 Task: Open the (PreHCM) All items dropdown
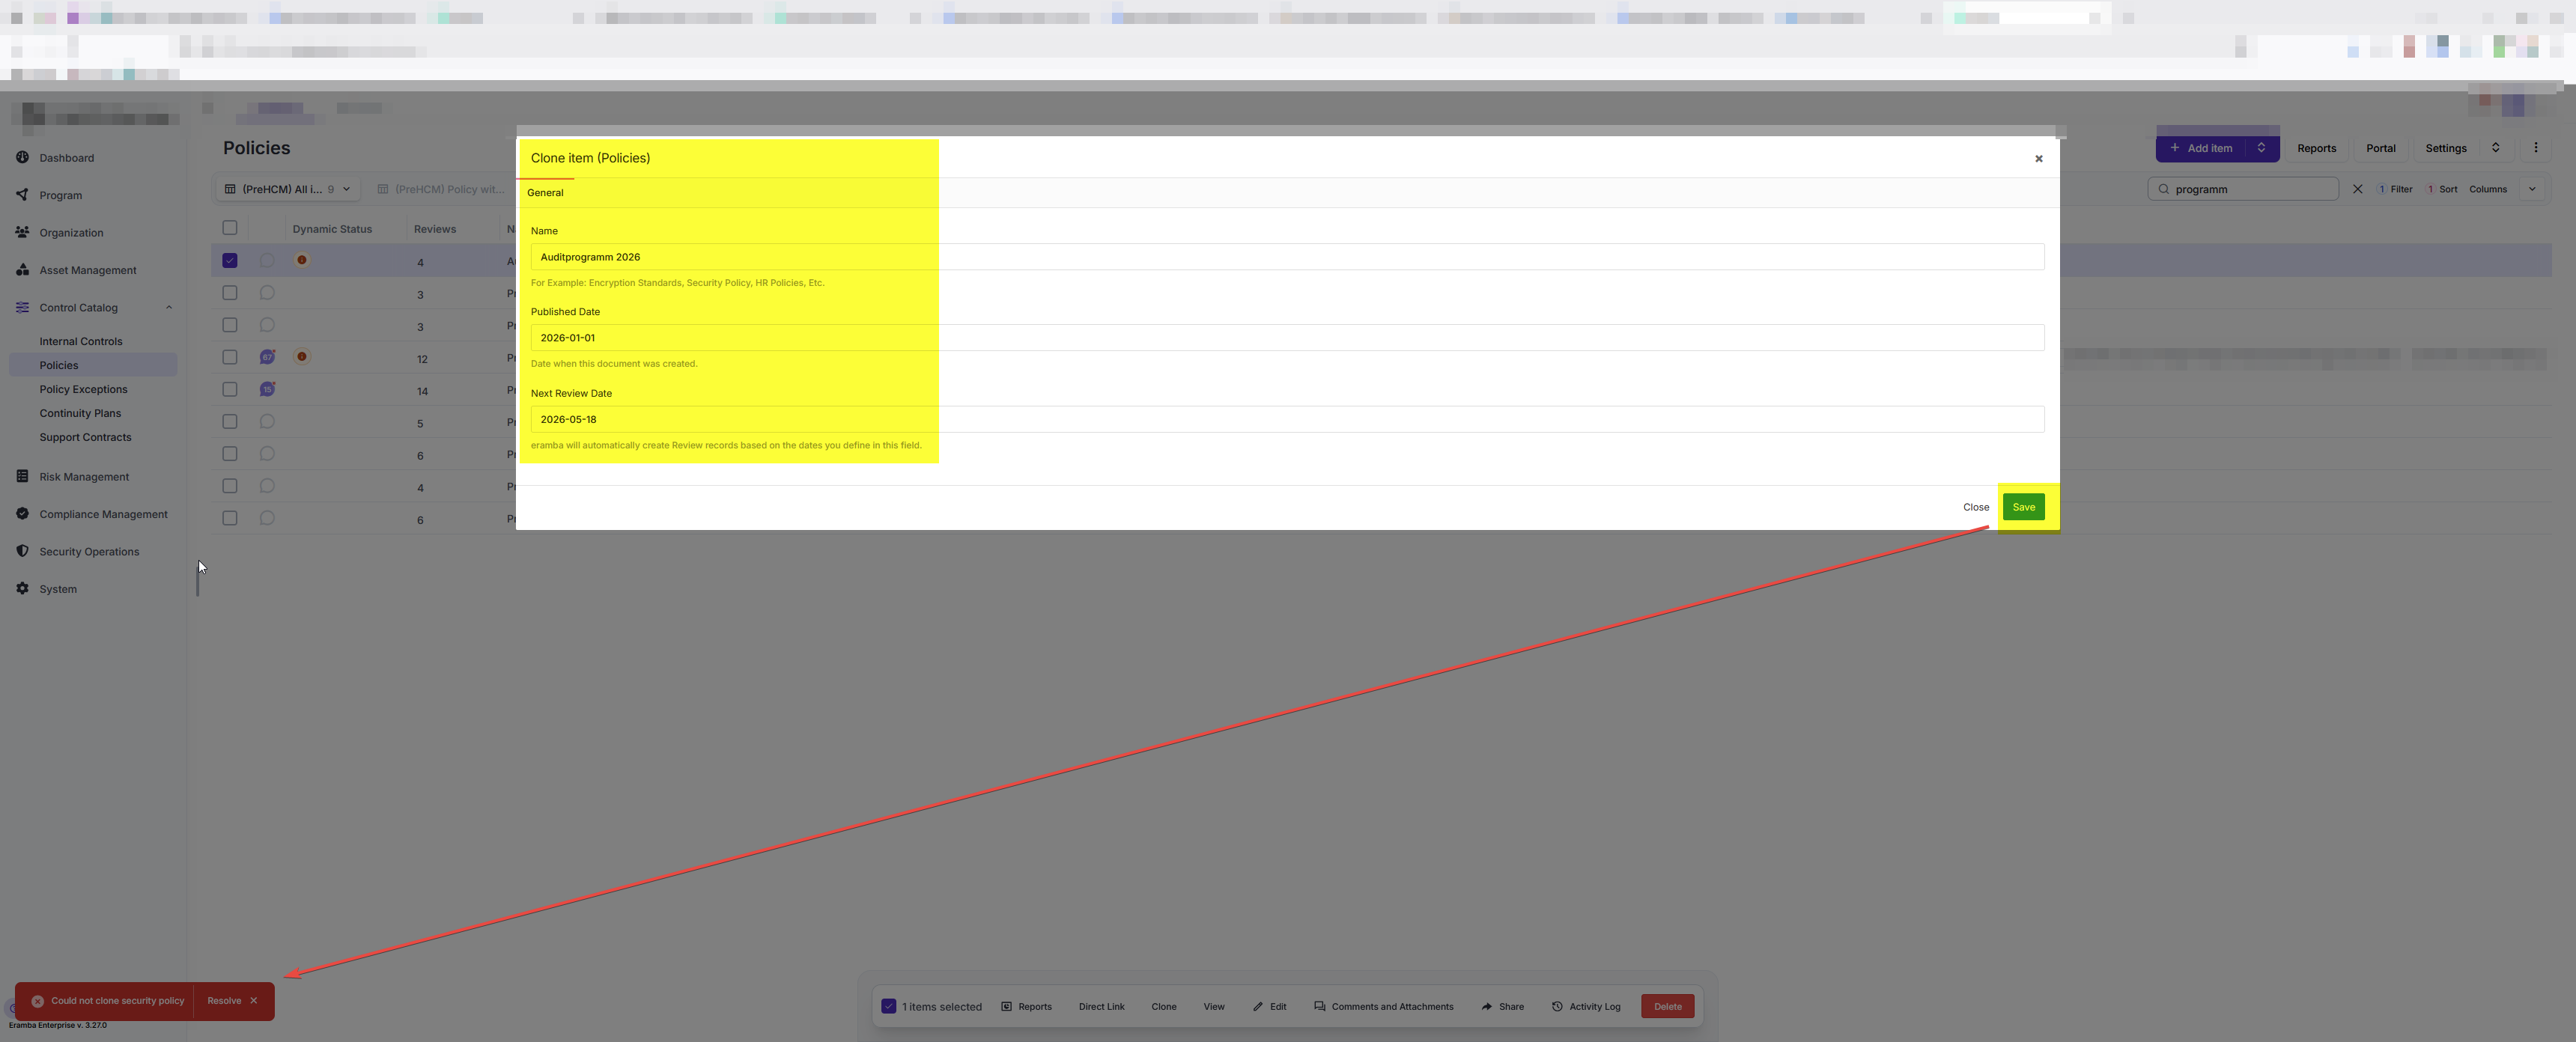pos(288,189)
